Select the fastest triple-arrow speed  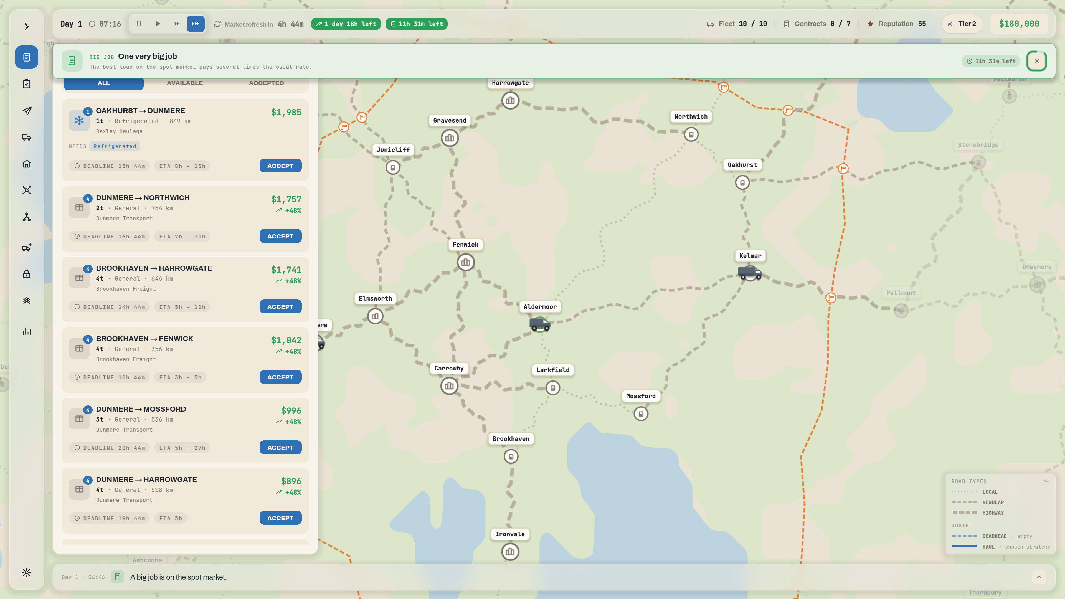[196, 24]
